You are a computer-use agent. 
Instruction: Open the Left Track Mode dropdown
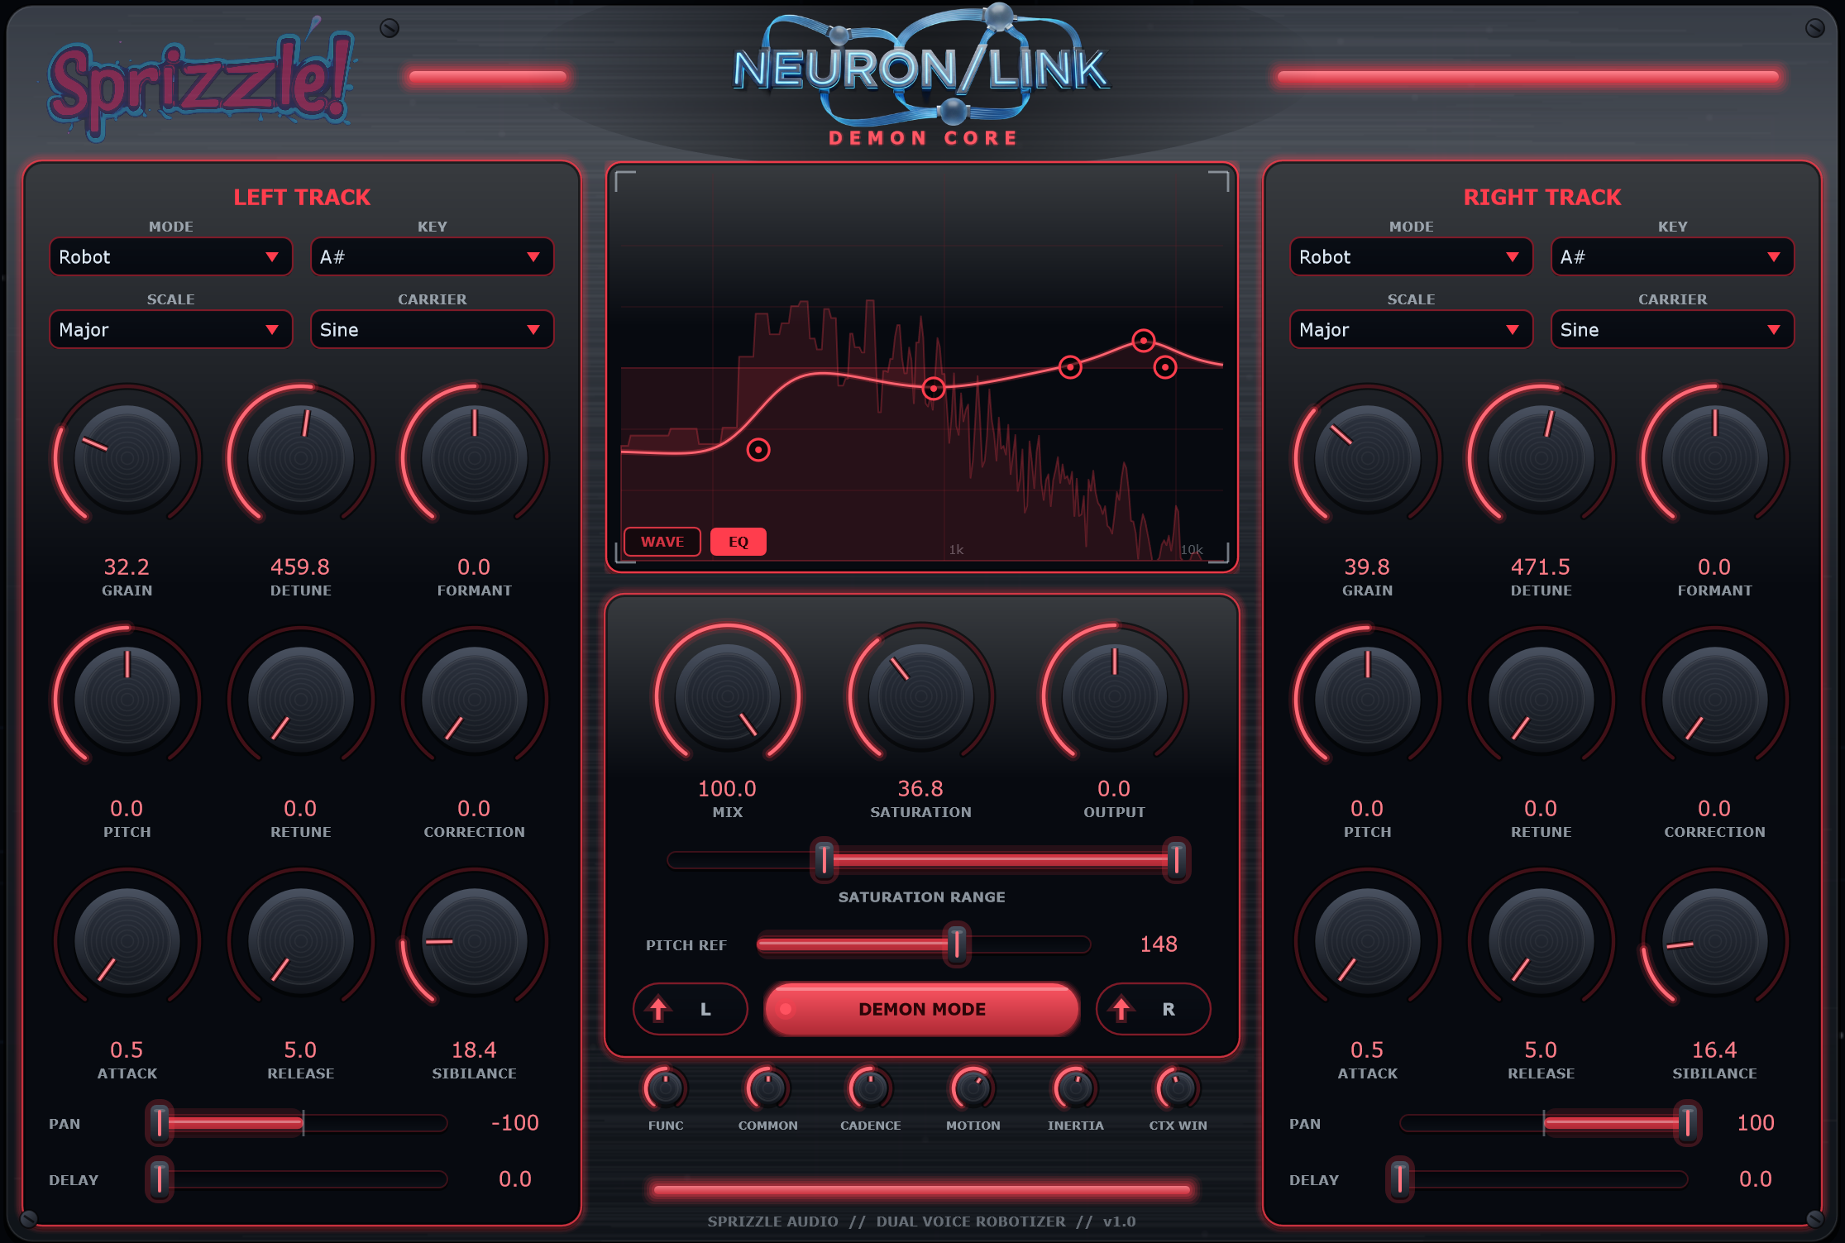[x=171, y=257]
